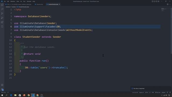Image resolution: width=172 pixels, height=97 pixels.
Task: Click the database breadcrumb segment
Action: [x=8, y=7]
